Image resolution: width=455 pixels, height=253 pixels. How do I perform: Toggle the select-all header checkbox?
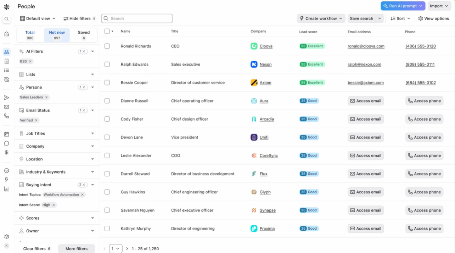tap(107, 31)
